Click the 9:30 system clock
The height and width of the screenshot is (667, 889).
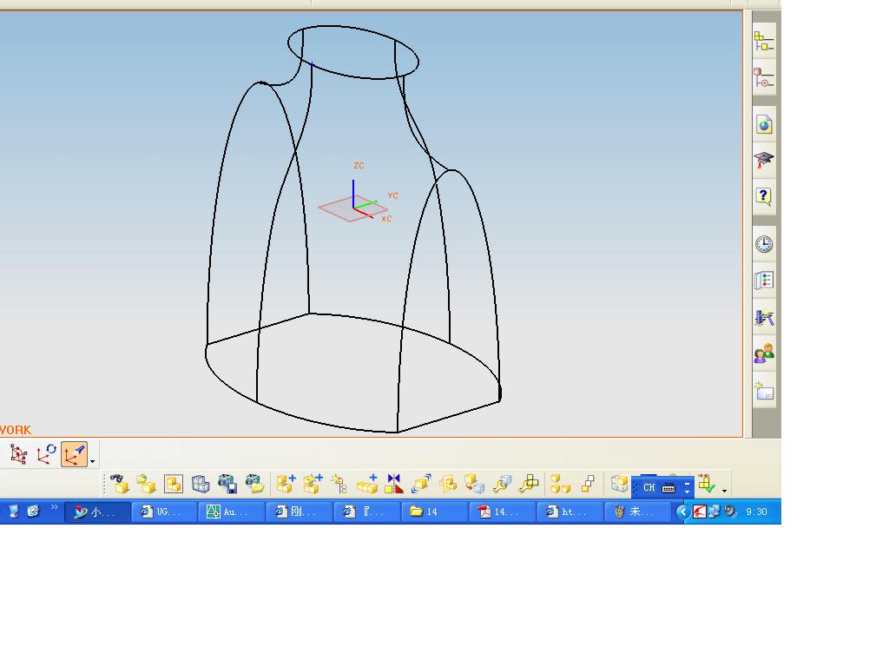click(x=756, y=512)
